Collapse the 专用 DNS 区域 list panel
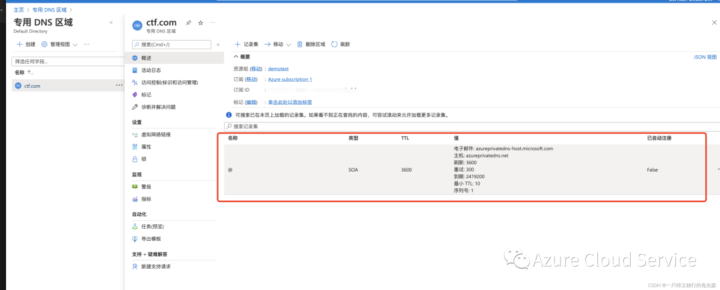The image size is (720, 290). pyautogui.click(x=111, y=23)
